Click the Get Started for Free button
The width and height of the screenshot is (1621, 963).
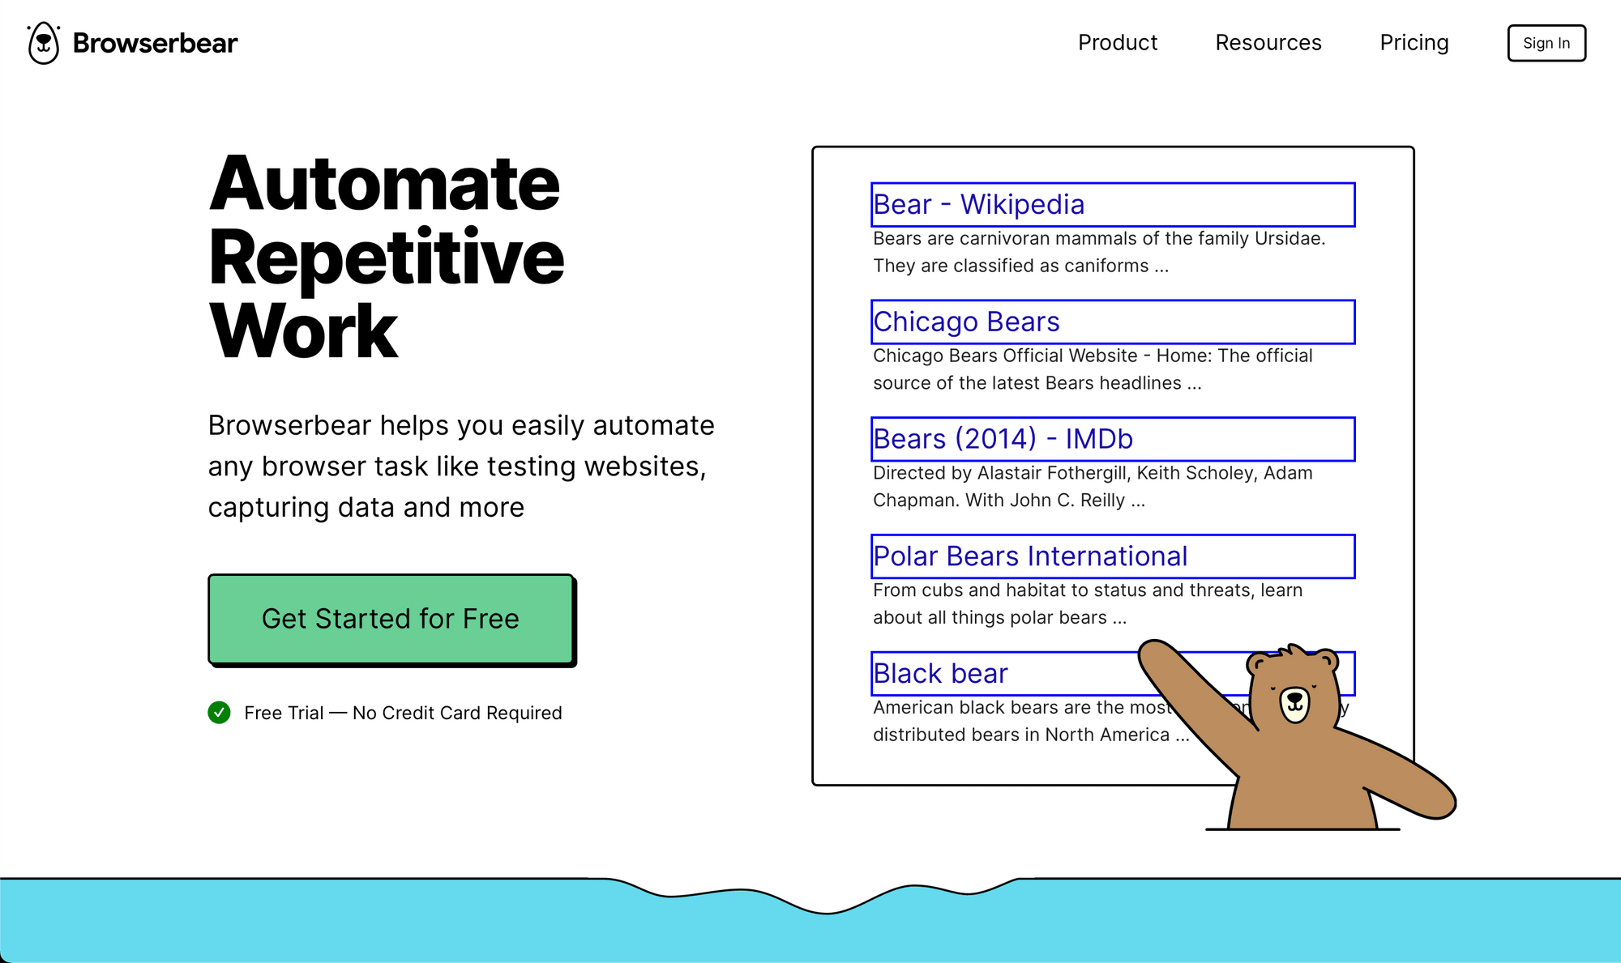390,618
